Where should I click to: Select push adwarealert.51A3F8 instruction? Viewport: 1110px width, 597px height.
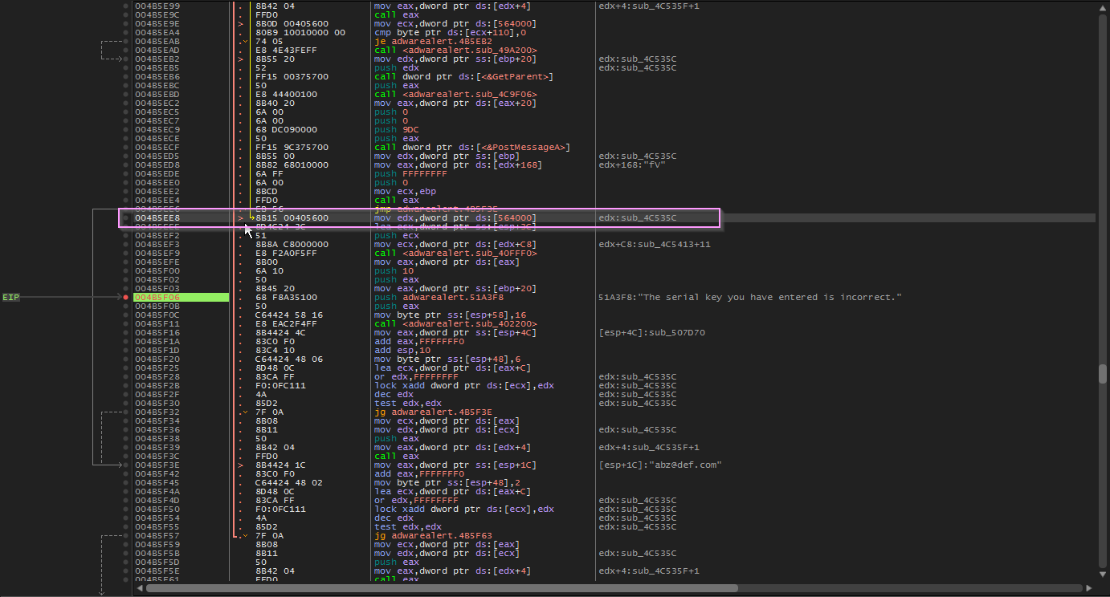(x=439, y=297)
